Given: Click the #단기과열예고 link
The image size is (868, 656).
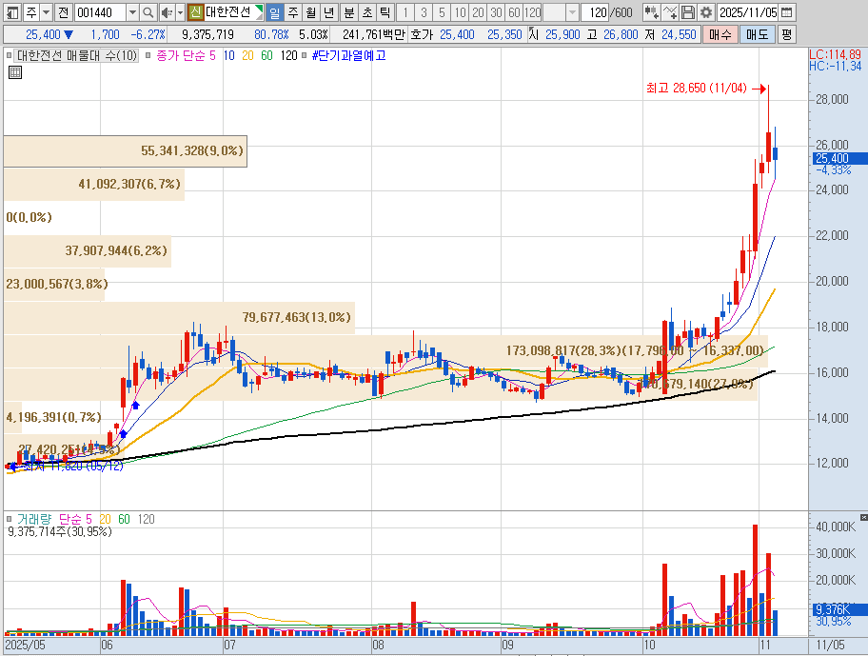Looking at the screenshot, I should click(348, 56).
